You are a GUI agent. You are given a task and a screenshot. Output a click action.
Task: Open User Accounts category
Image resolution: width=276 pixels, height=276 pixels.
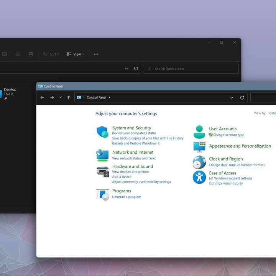click(x=223, y=129)
